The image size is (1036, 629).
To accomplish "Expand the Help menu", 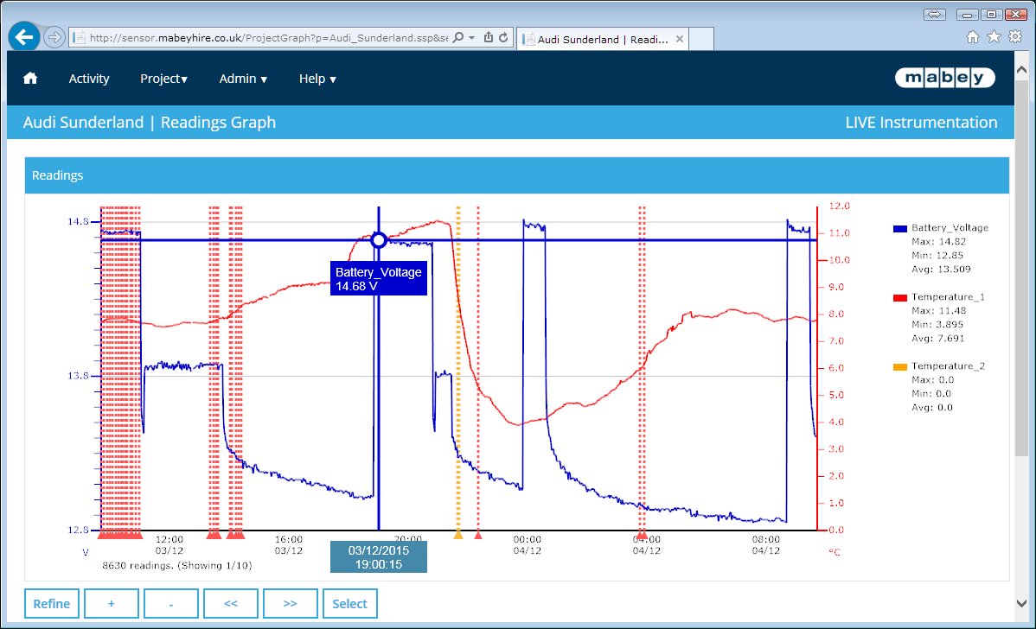I will point(317,79).
